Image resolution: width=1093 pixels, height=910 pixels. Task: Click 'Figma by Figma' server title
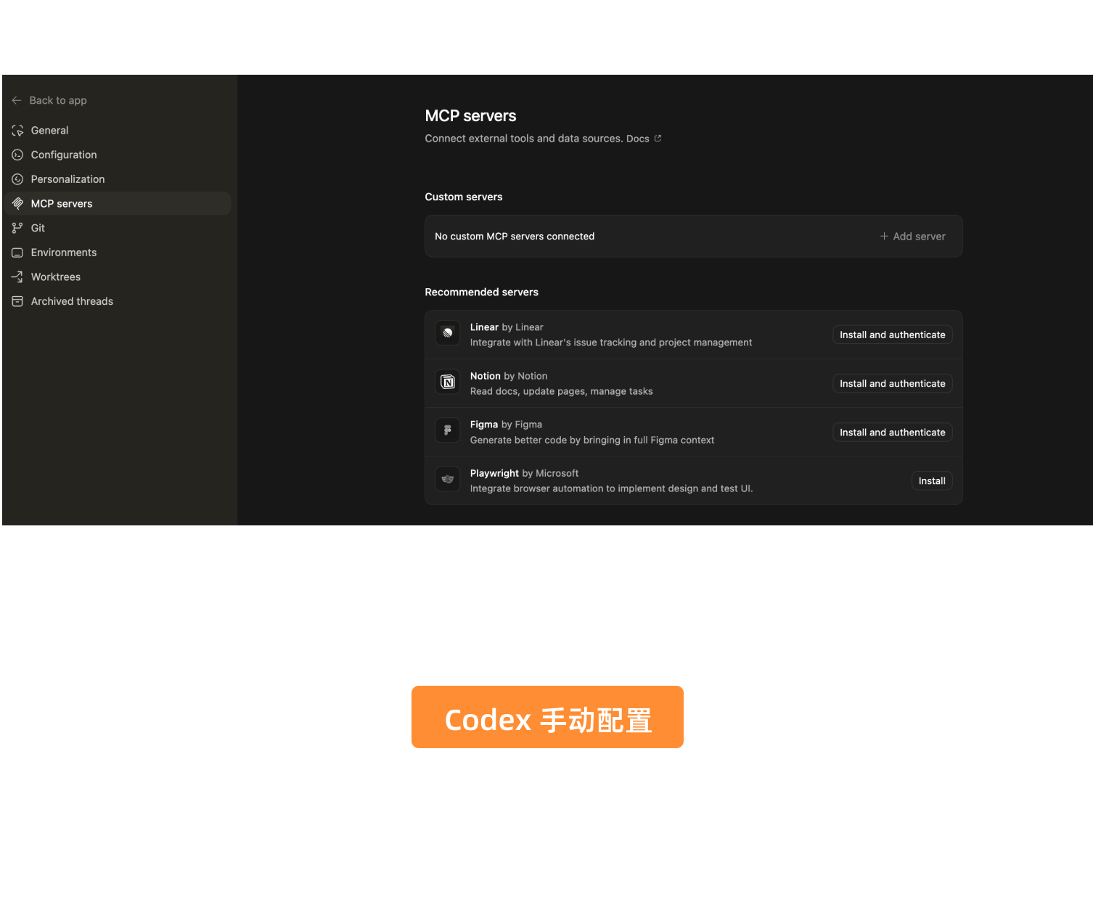(x=506, y=425)
